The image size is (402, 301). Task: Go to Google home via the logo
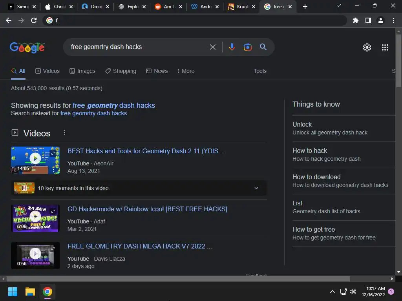pos(27,47)
